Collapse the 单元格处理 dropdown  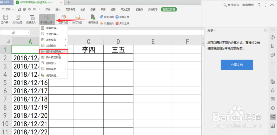pyautogui.click(x=47, y=19)
